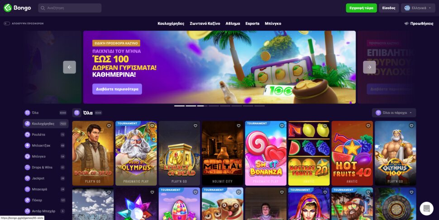439x220 pixels.
Task: Expand the Όλοι οι πάροχοι provider dropdown
Action: coord(394,113)
